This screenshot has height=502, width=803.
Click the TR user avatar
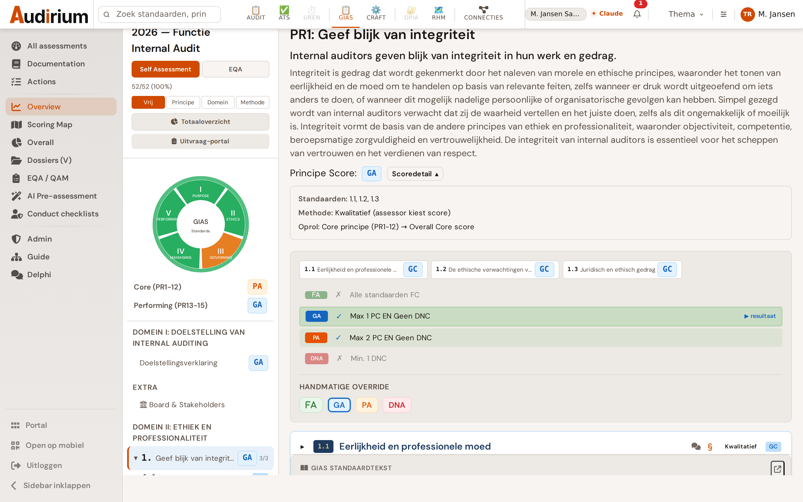pos(747,14)
